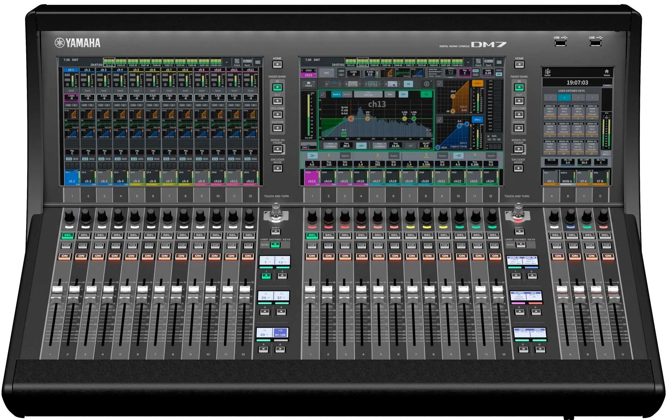Viewport: 669px width, 420px height.
Task: Toggle the HPF button in ch13 EQ
Action: (x=361, y=145)
